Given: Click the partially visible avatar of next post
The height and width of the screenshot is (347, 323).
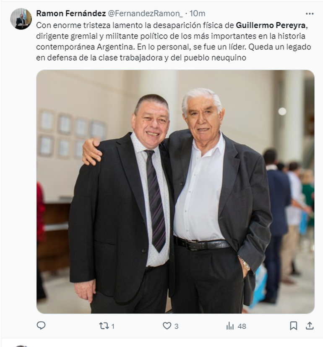Looking at the screenshot, I should pos(21,346).
